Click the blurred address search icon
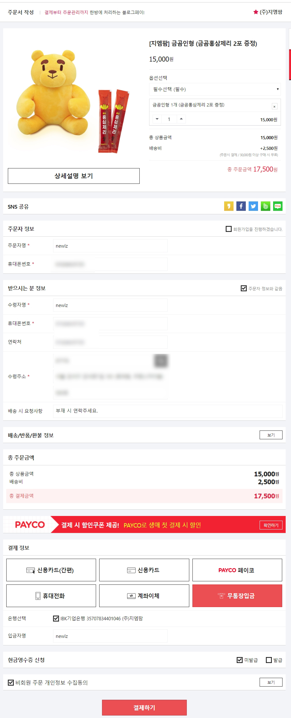The height and width of the screenshot is (718, 291). (x=161, y=361)
